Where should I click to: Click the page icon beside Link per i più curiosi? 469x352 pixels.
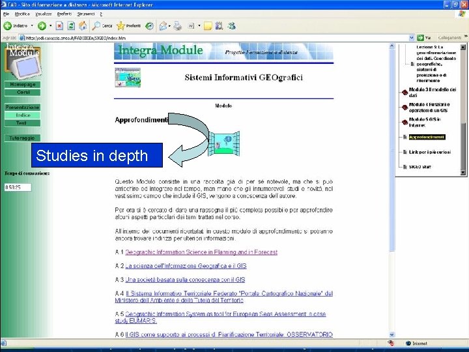coord(405,152)
